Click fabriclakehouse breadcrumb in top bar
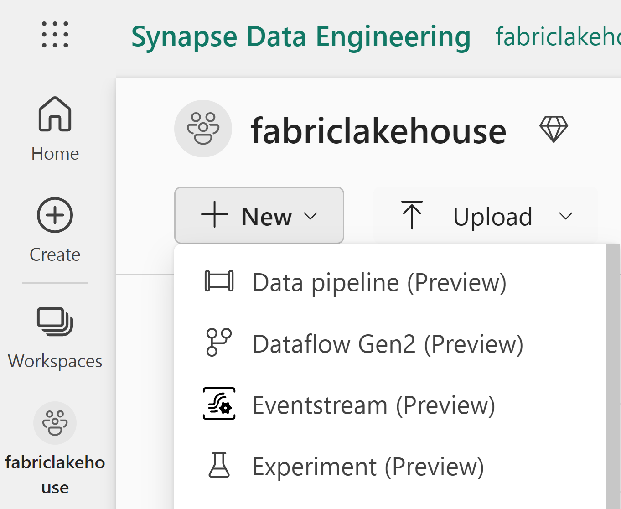The width and height of the screenshot is (621, 509). pos(558,36)
